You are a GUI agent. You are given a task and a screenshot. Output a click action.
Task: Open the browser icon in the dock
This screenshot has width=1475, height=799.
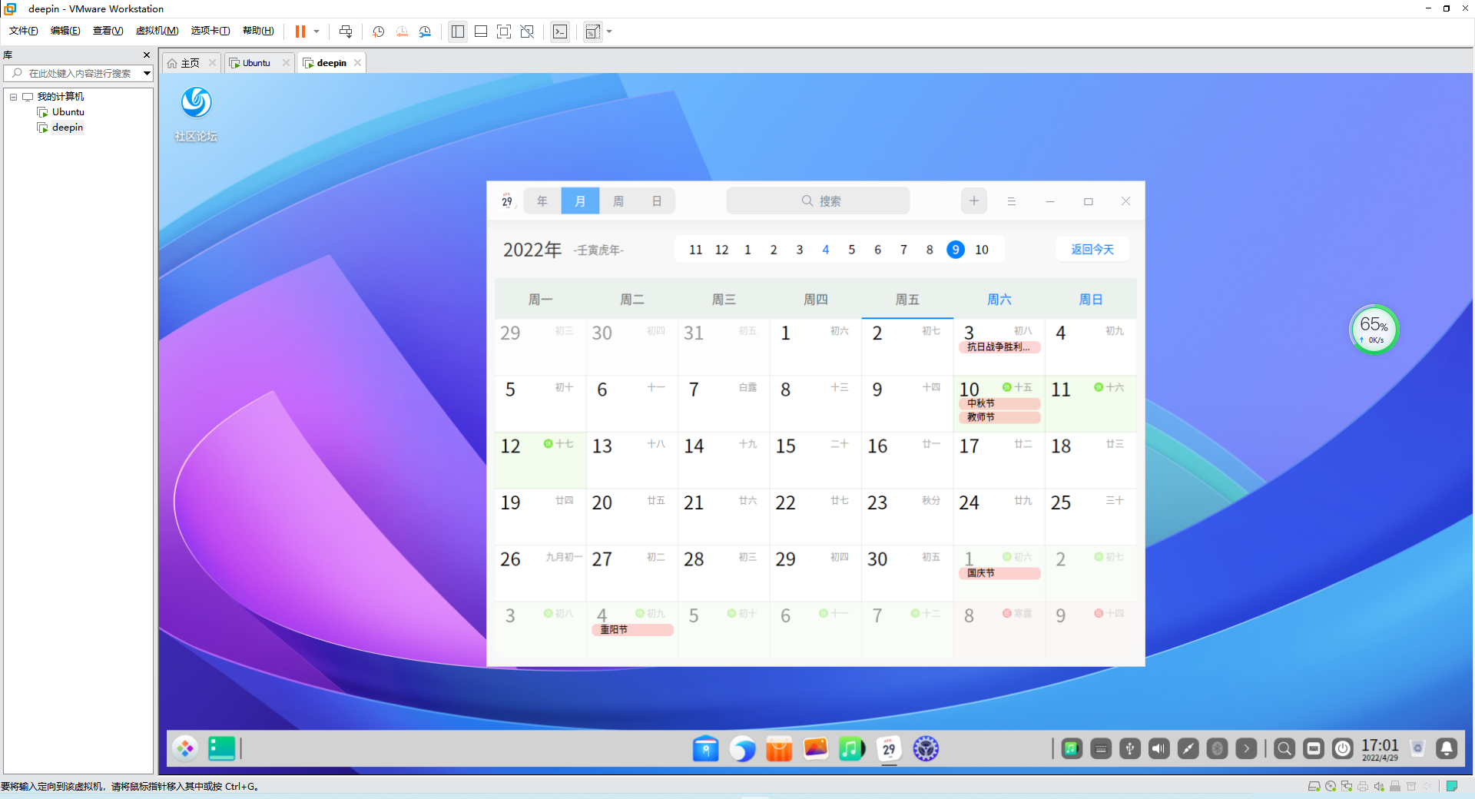coord(742,748)
